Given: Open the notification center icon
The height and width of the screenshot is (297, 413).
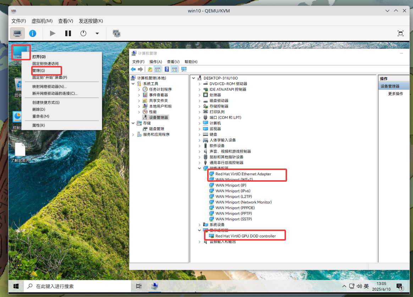Looking at the screenshot, I should [400, 286].
